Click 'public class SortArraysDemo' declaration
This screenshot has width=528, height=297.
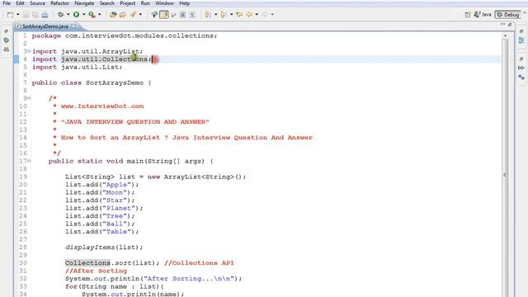point(87,82)
